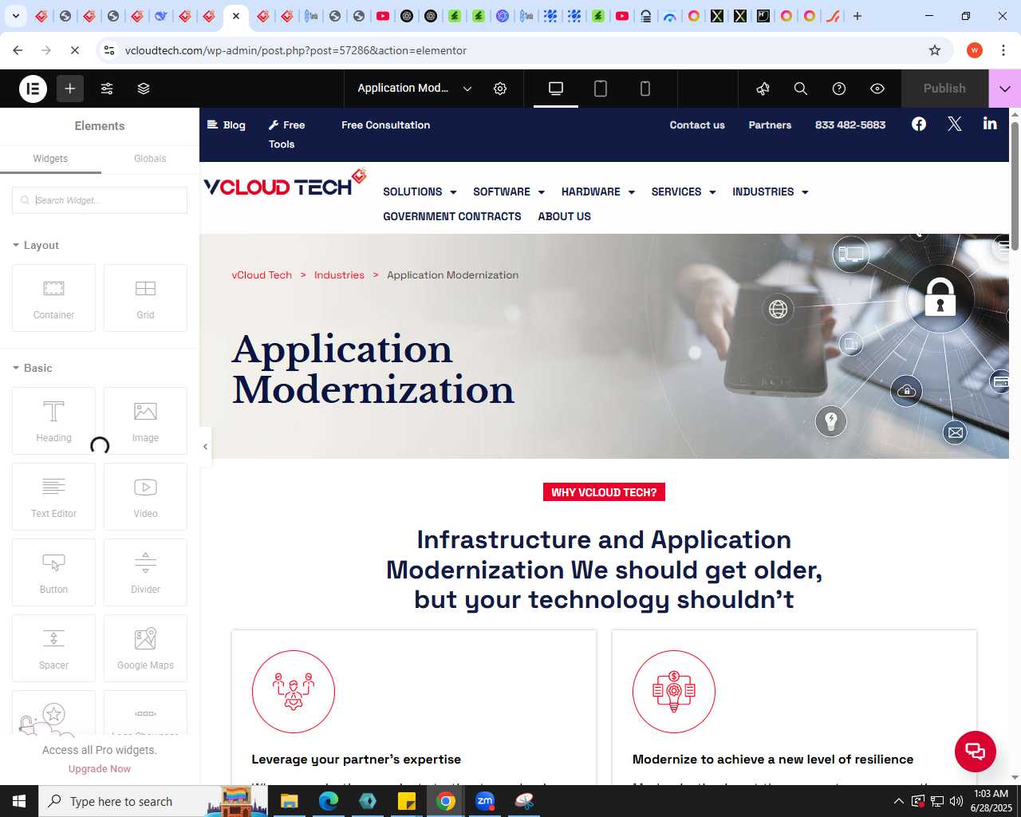1021x817 pixels.
Task: Open save options arrow beside Publish
Action: pyautogui.click(x=1005, y=89)
